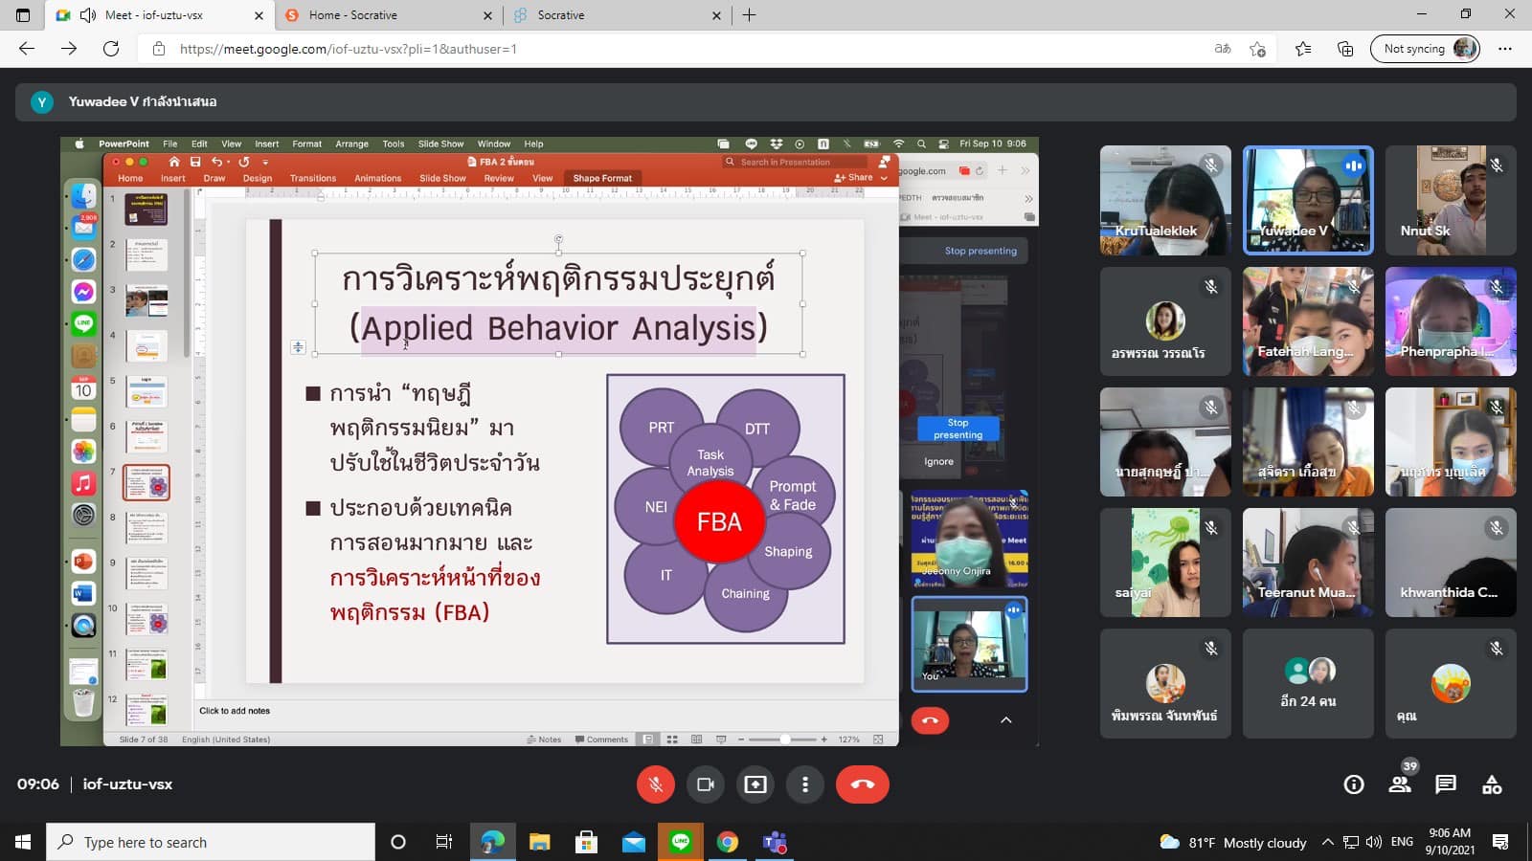
Task: Click the Yuwadee V presenting banner
Action: pos(766,101)
